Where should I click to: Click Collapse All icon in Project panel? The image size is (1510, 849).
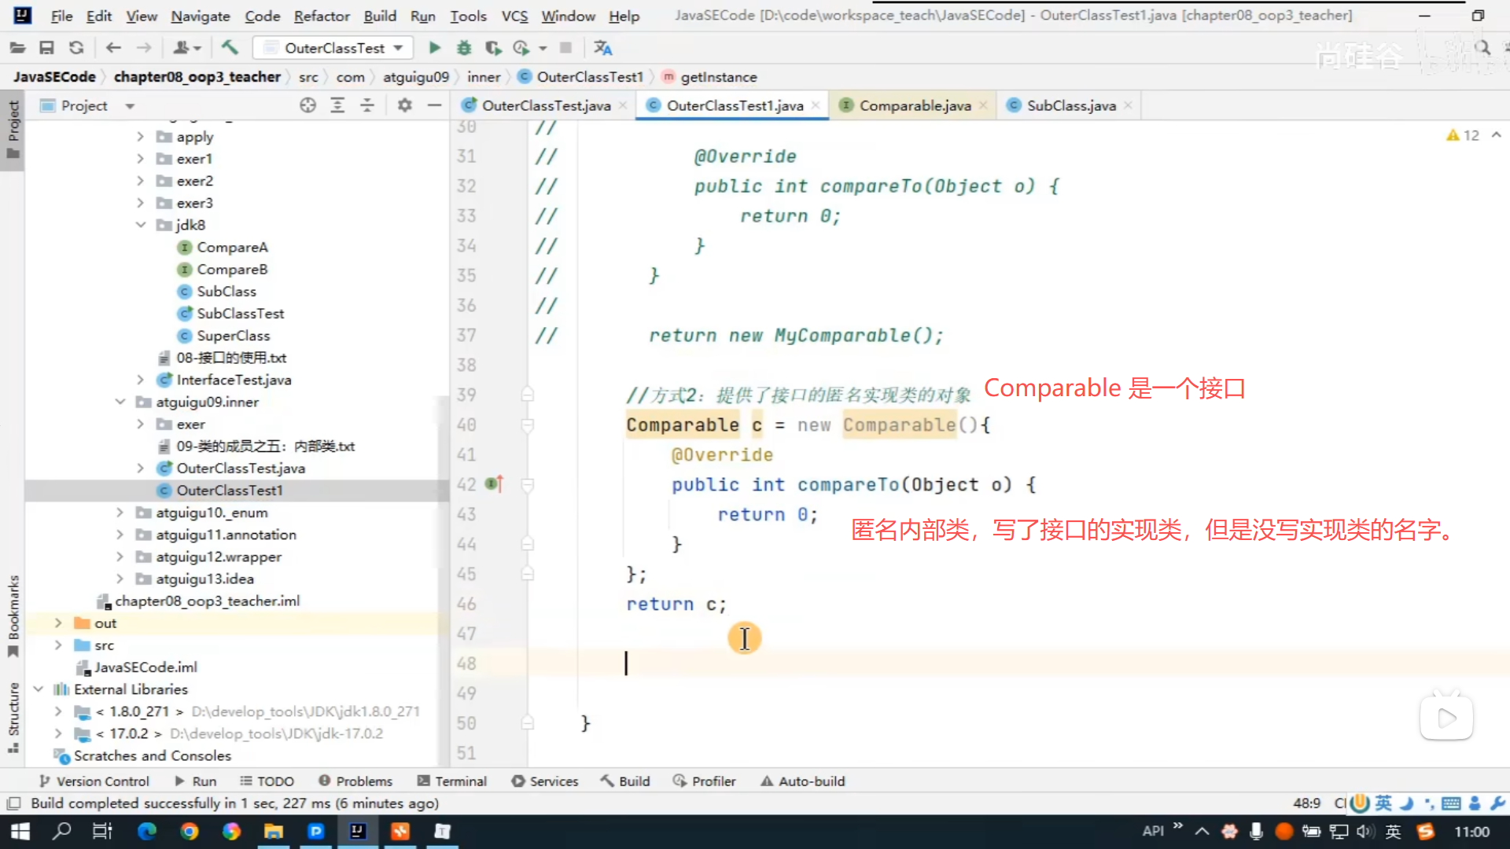[x=367, y=105]
